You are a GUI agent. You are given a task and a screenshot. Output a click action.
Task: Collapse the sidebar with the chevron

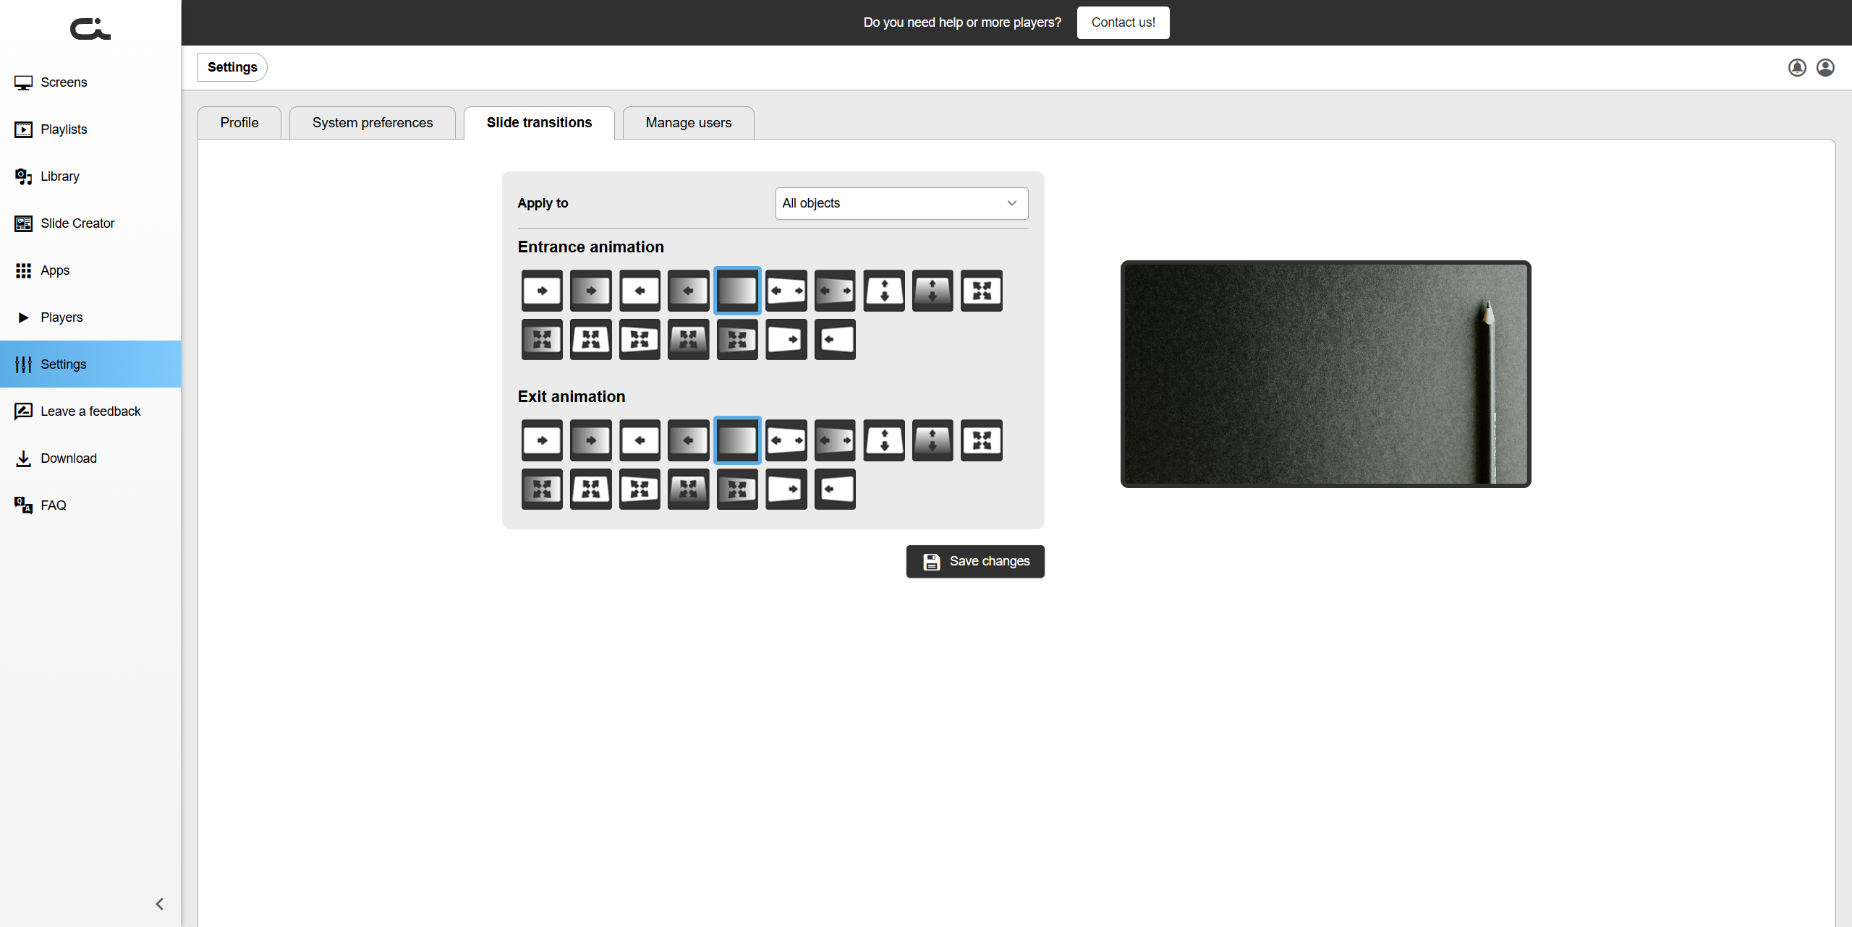pos(160,904)
